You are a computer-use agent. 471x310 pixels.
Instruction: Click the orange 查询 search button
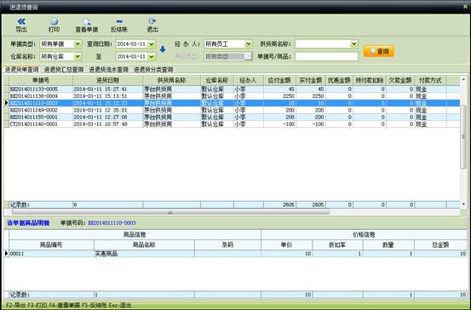379,51
